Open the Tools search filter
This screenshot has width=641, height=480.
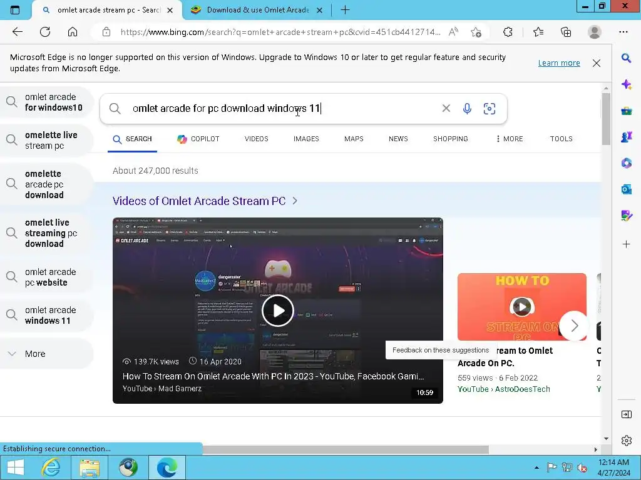[x=561, y=139]
